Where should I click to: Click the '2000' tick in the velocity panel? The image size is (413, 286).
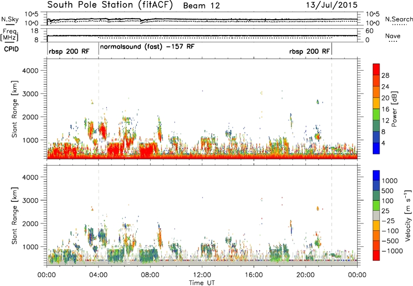30,224
